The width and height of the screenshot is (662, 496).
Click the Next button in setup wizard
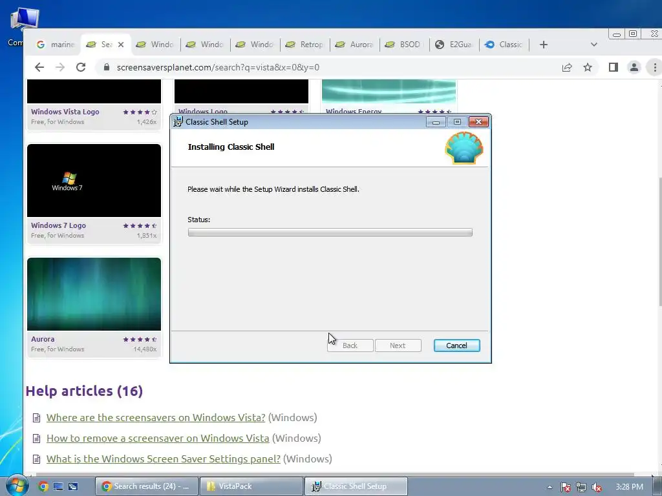coord(398,346)
